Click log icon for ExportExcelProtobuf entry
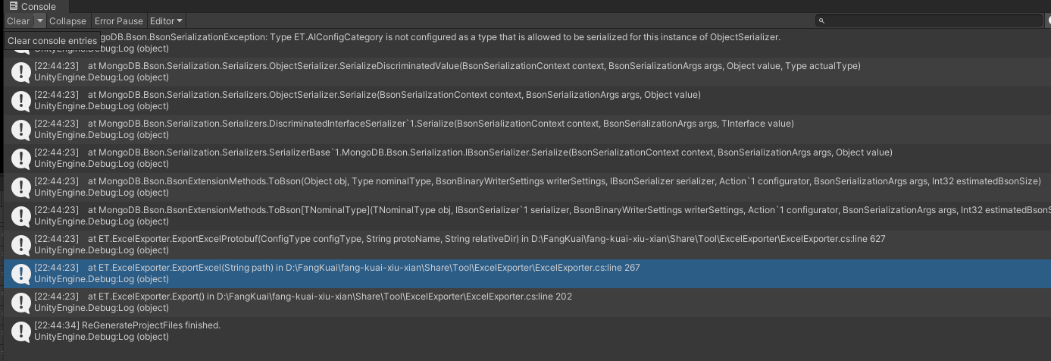The image size is (1051, 361). pos(20,245)
